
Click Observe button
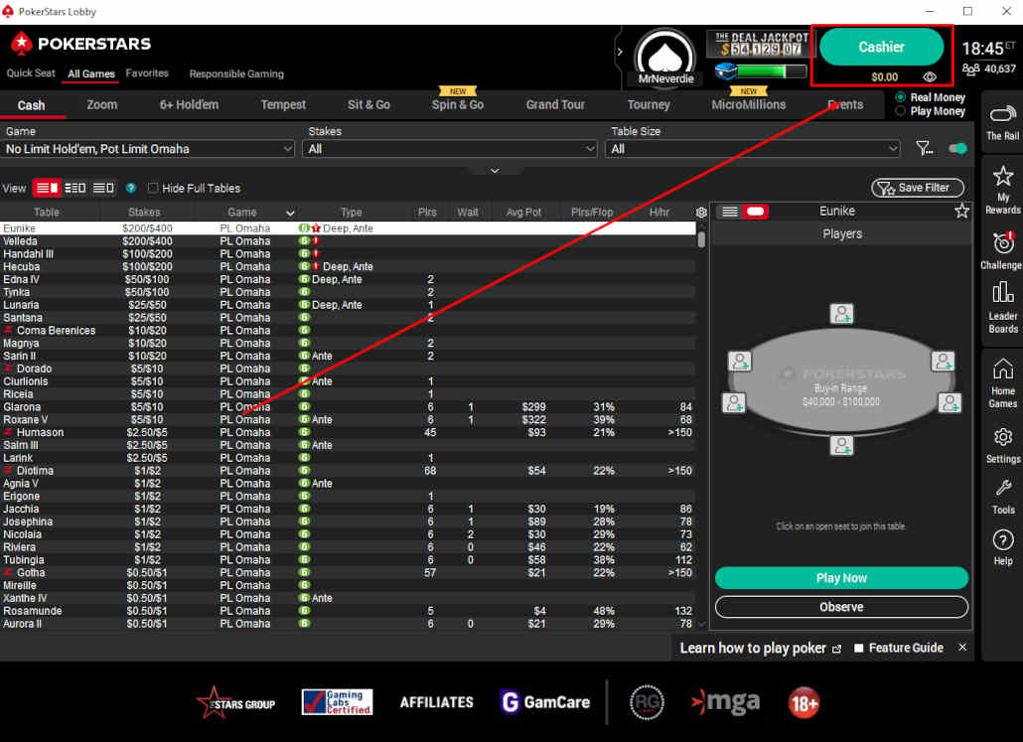[841, 607]
